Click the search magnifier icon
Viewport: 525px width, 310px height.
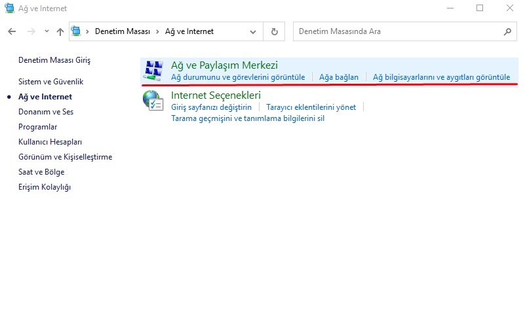pos(507,31)
